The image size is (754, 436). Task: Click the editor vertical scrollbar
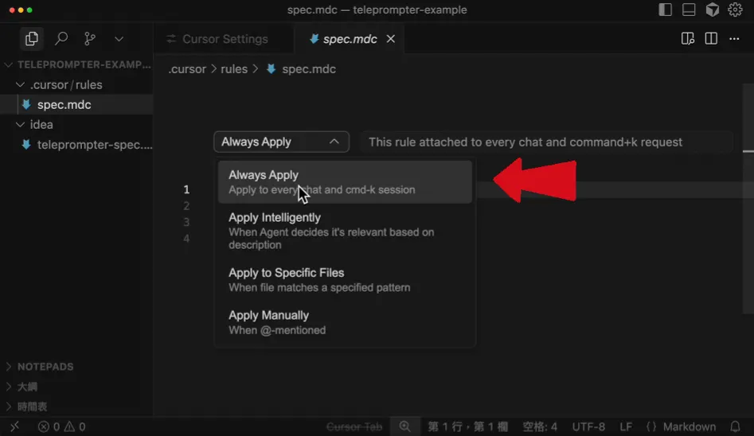click(748, 198)
